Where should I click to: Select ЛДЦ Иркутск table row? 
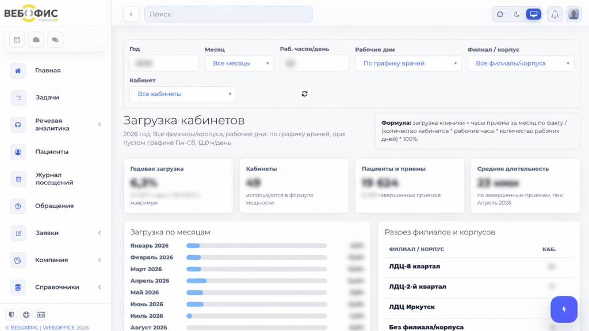[479, 307]
